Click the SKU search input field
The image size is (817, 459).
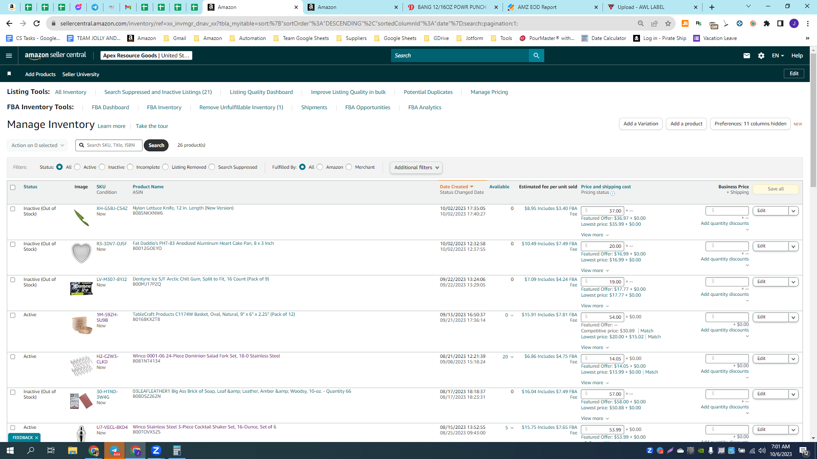pos(109,145)
